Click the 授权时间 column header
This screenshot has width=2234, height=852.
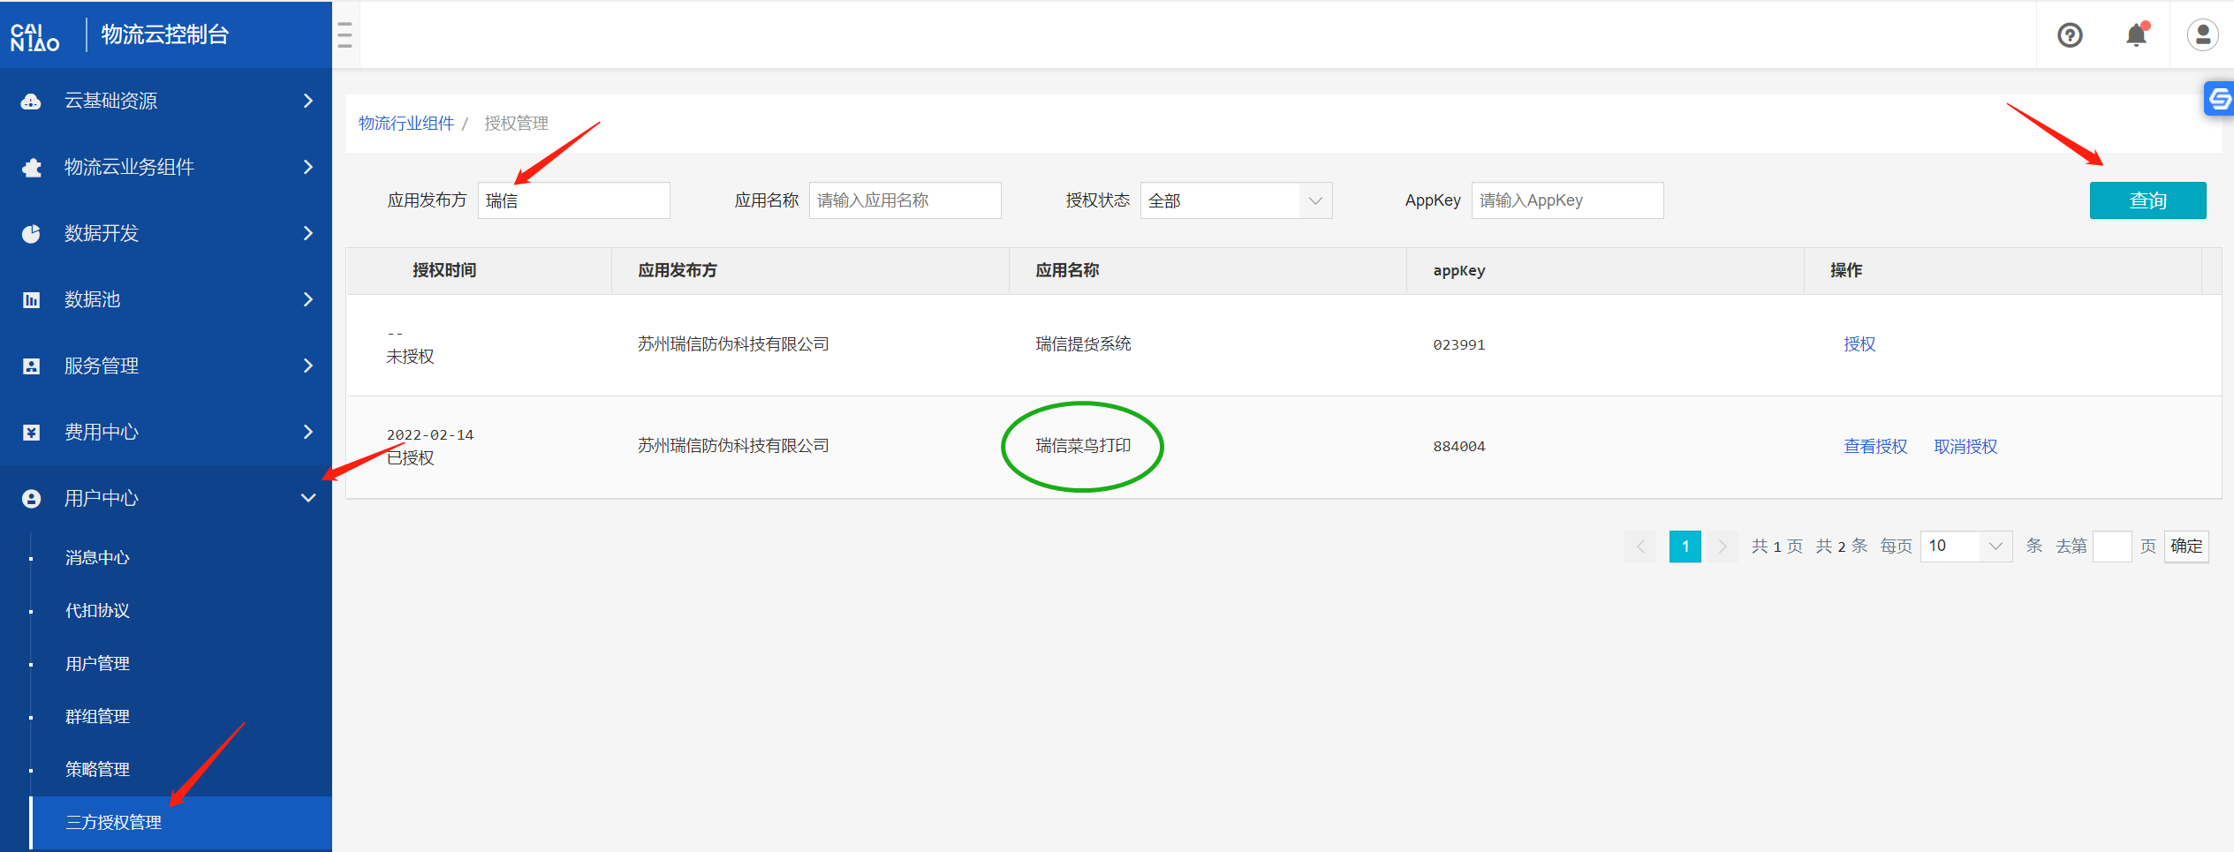444,270
